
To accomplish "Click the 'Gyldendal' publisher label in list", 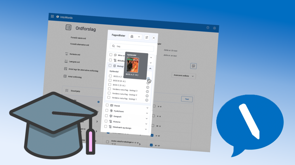I will click(114, 72).
